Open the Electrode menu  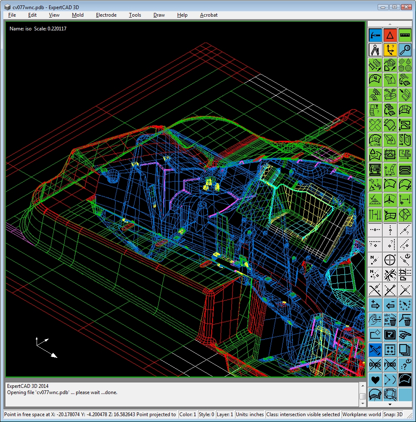pyautogui.click(x=106, y=15)
